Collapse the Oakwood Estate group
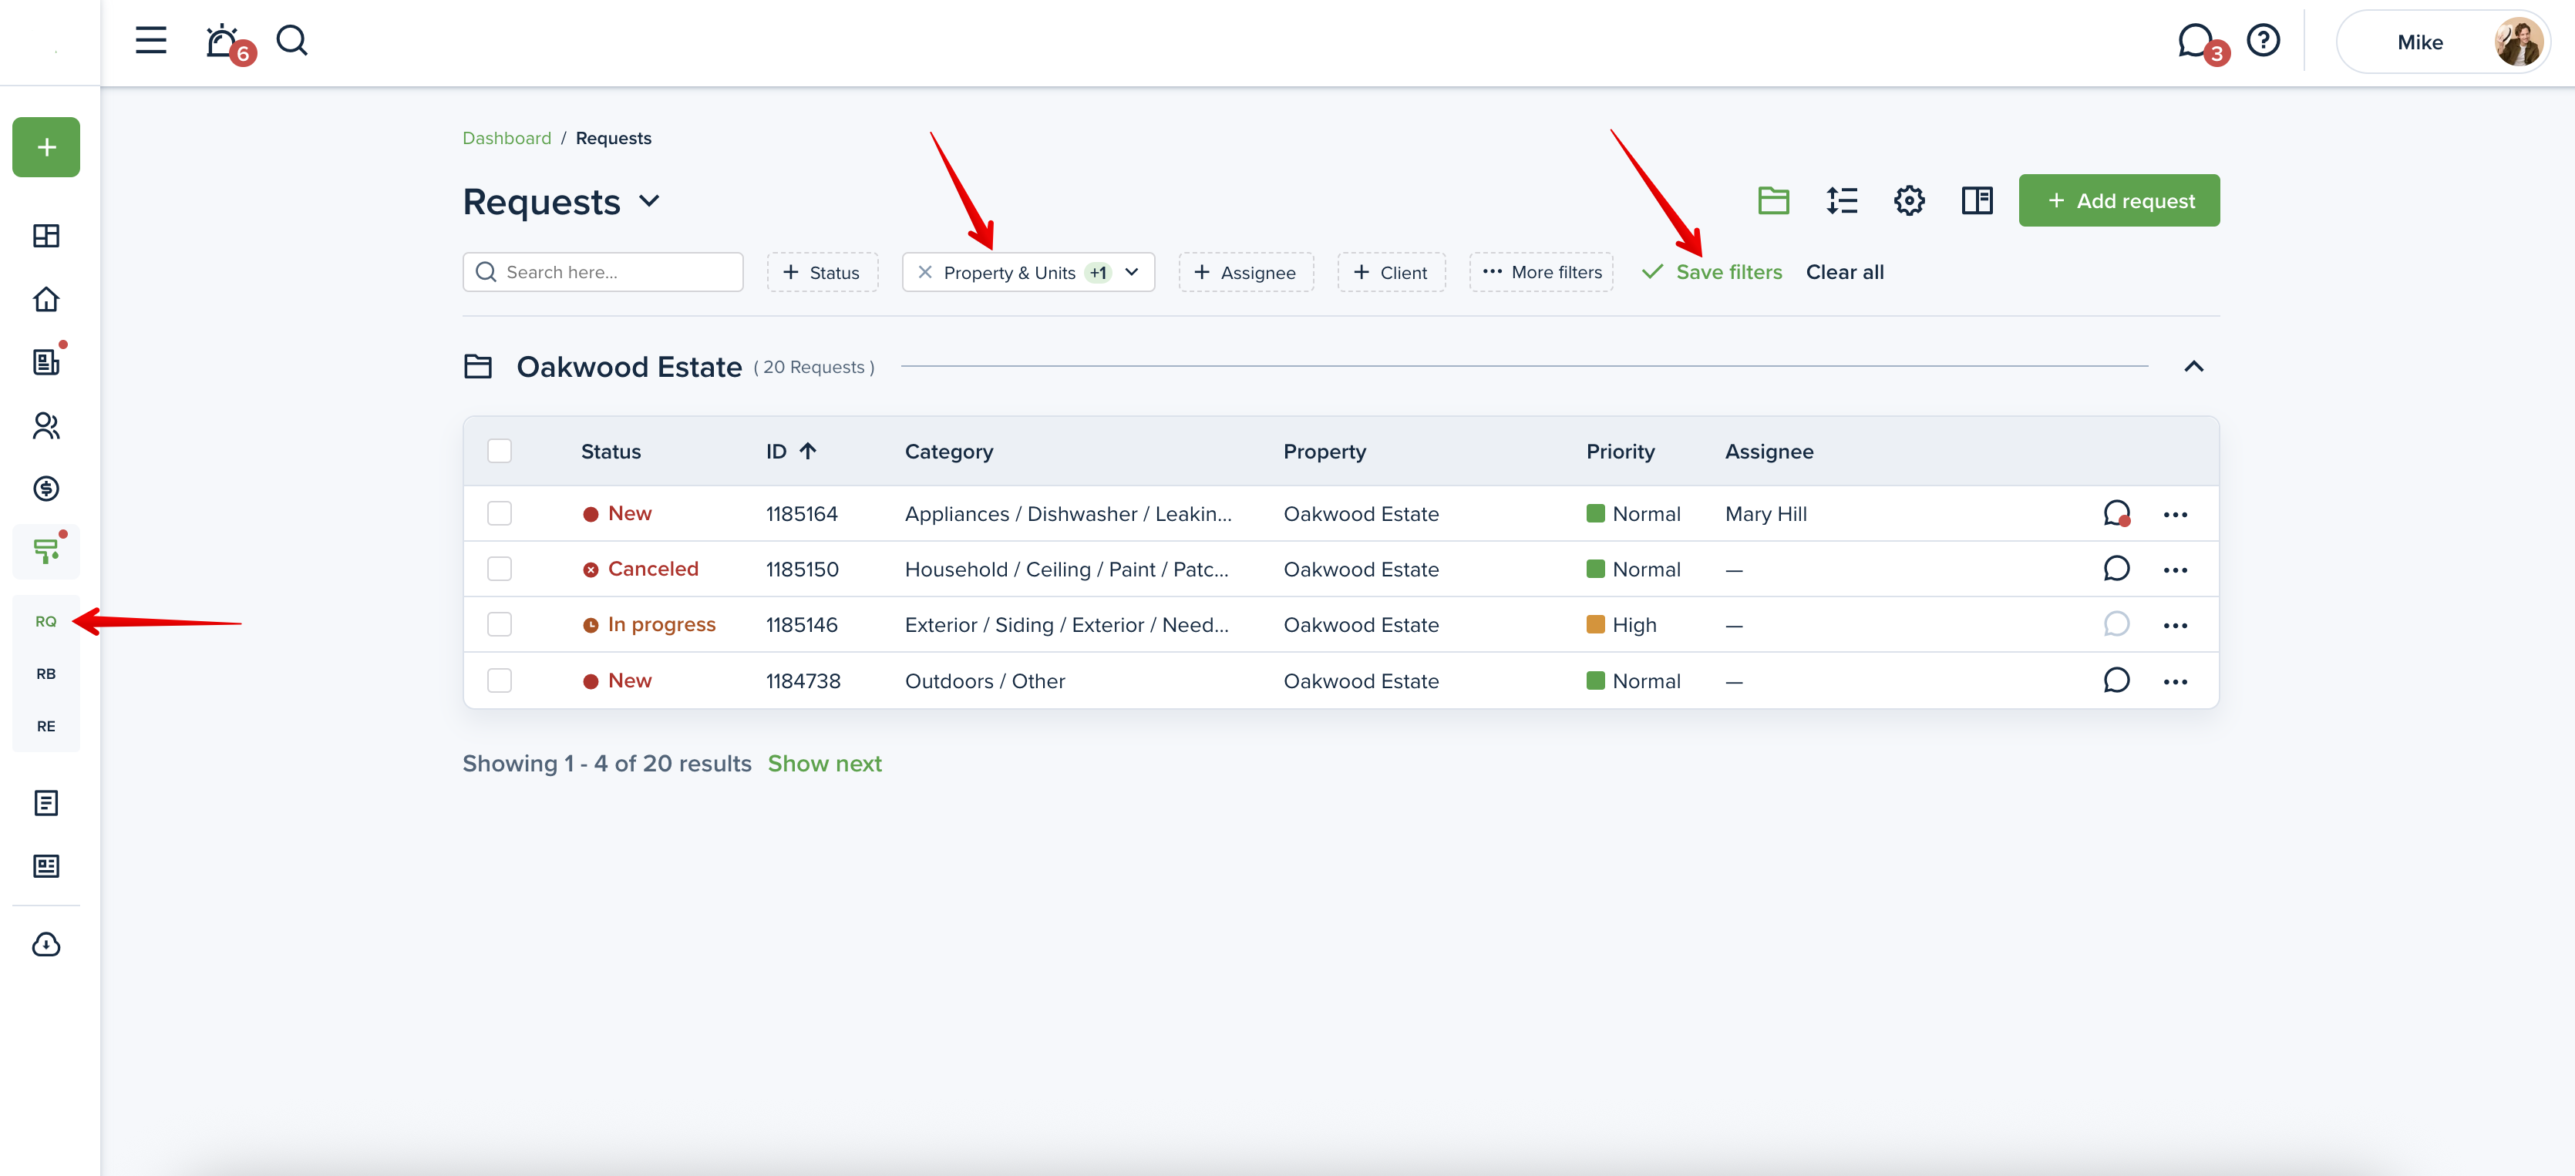2575x1176 pixels. click(x=2193, y=367)
